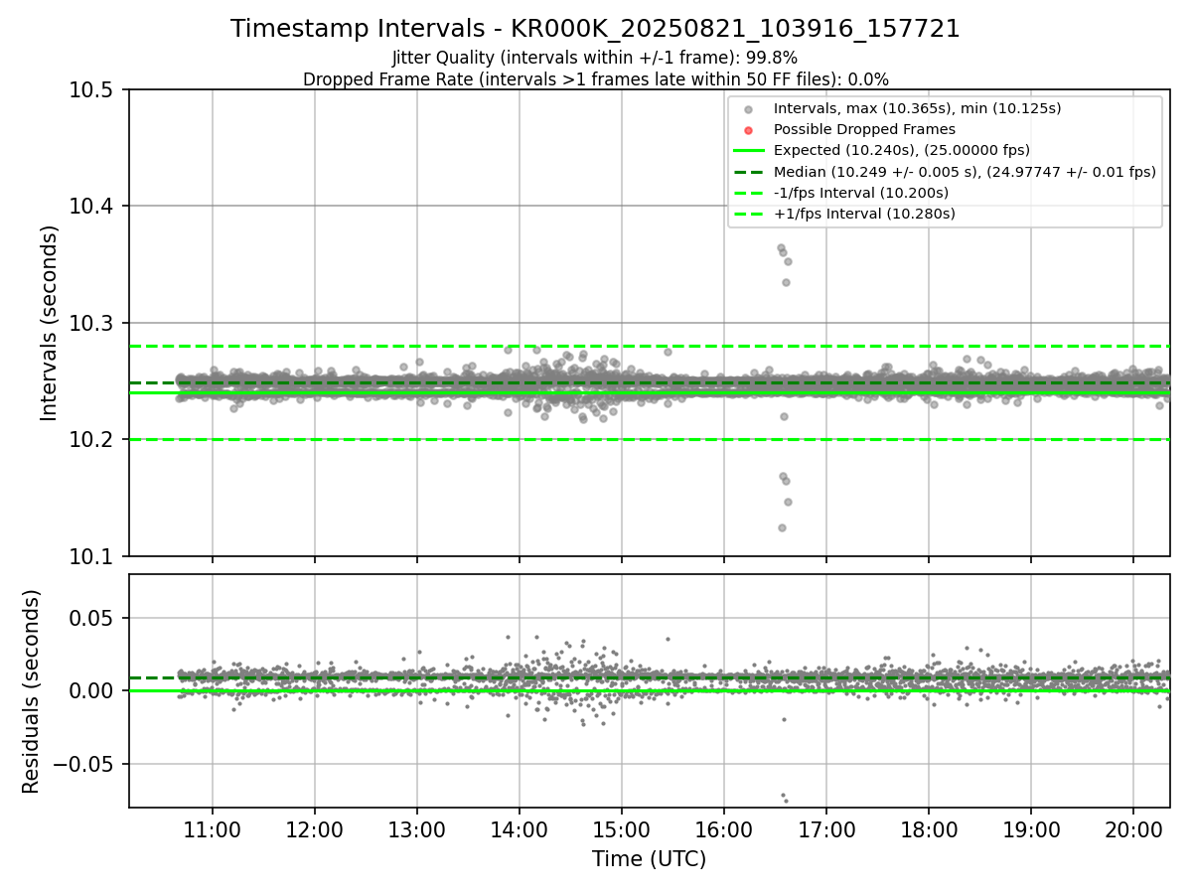
Task: Click the y-axis tick label 10.2
Action: [x=93, y=440]
